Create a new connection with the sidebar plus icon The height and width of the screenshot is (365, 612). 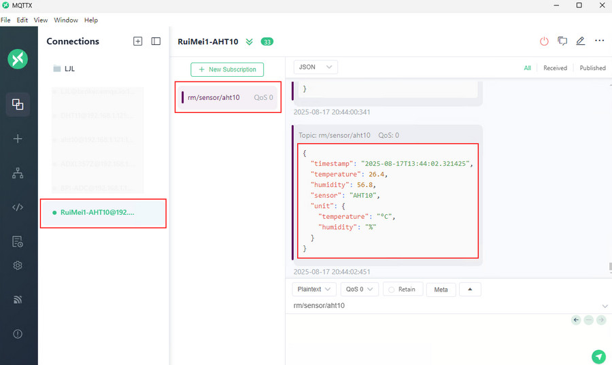pyautogui.click(x=18, y=139)
